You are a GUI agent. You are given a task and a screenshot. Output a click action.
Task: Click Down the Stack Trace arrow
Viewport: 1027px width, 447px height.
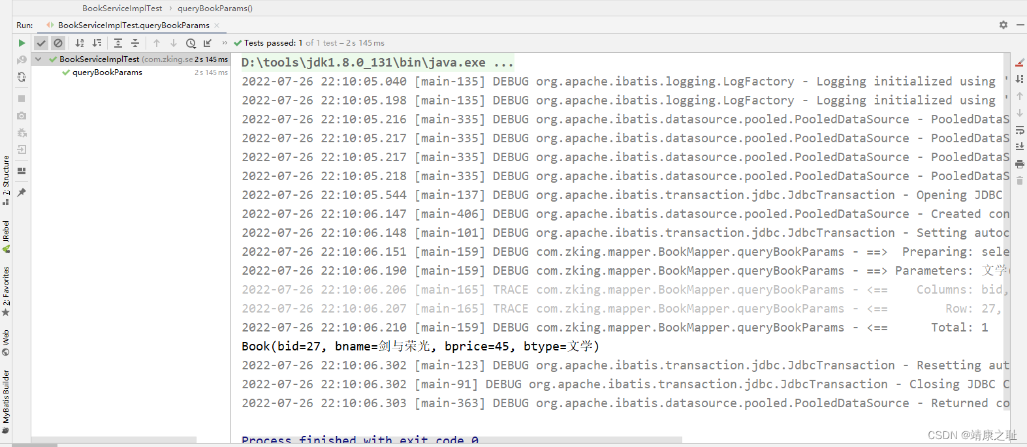[1020, 113]
